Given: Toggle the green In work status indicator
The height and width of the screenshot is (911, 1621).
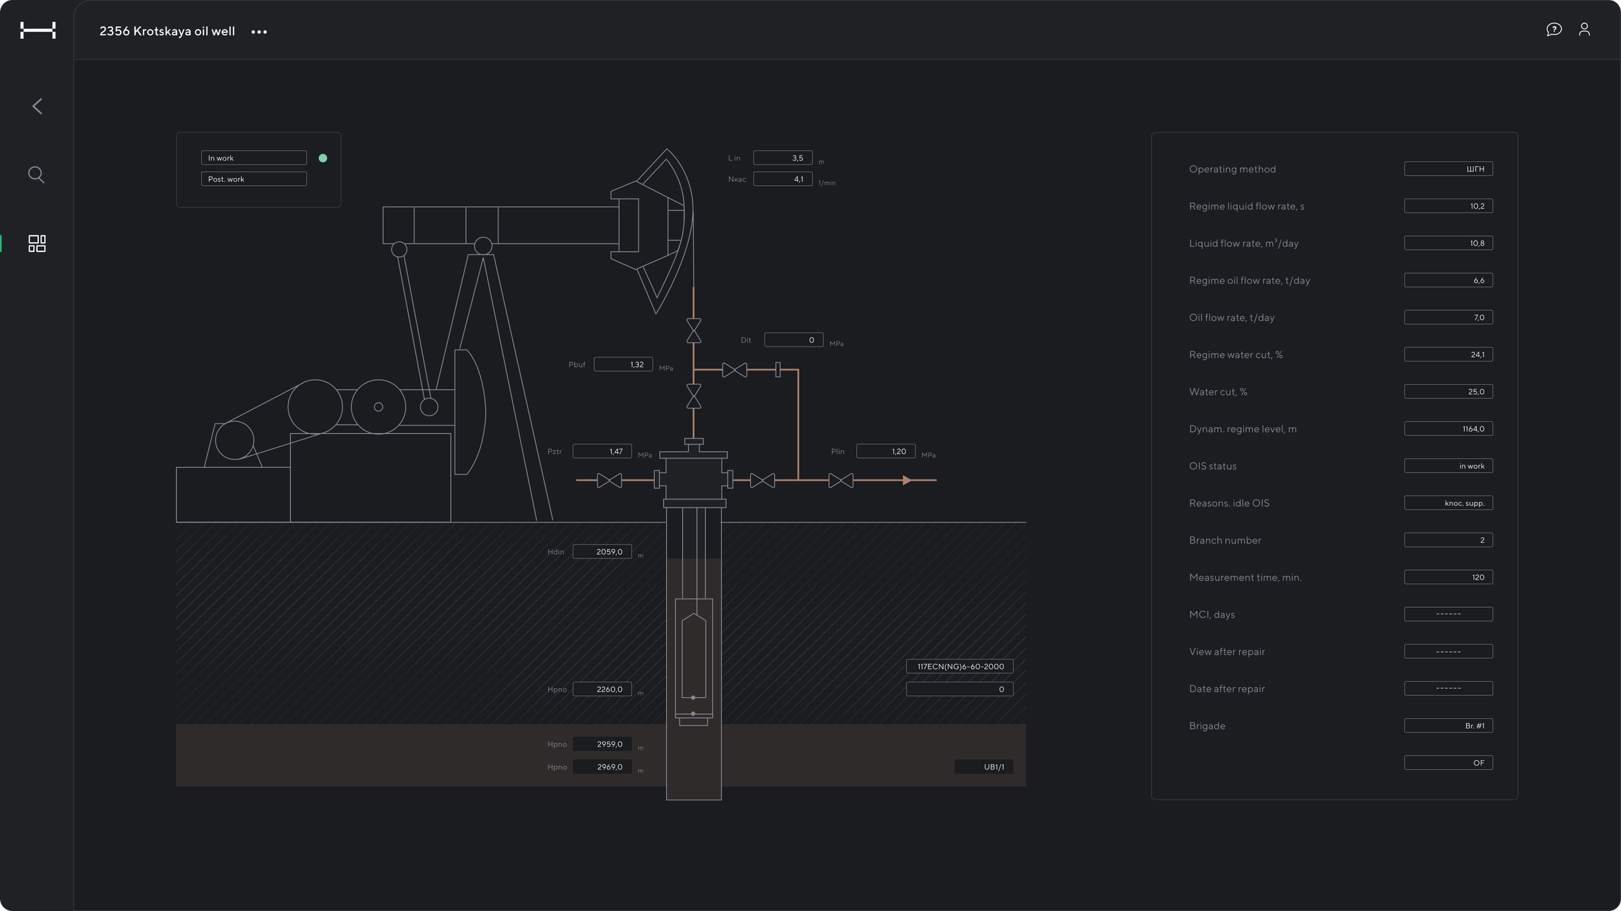Looking at the screenshot, I should coord(323,158).
